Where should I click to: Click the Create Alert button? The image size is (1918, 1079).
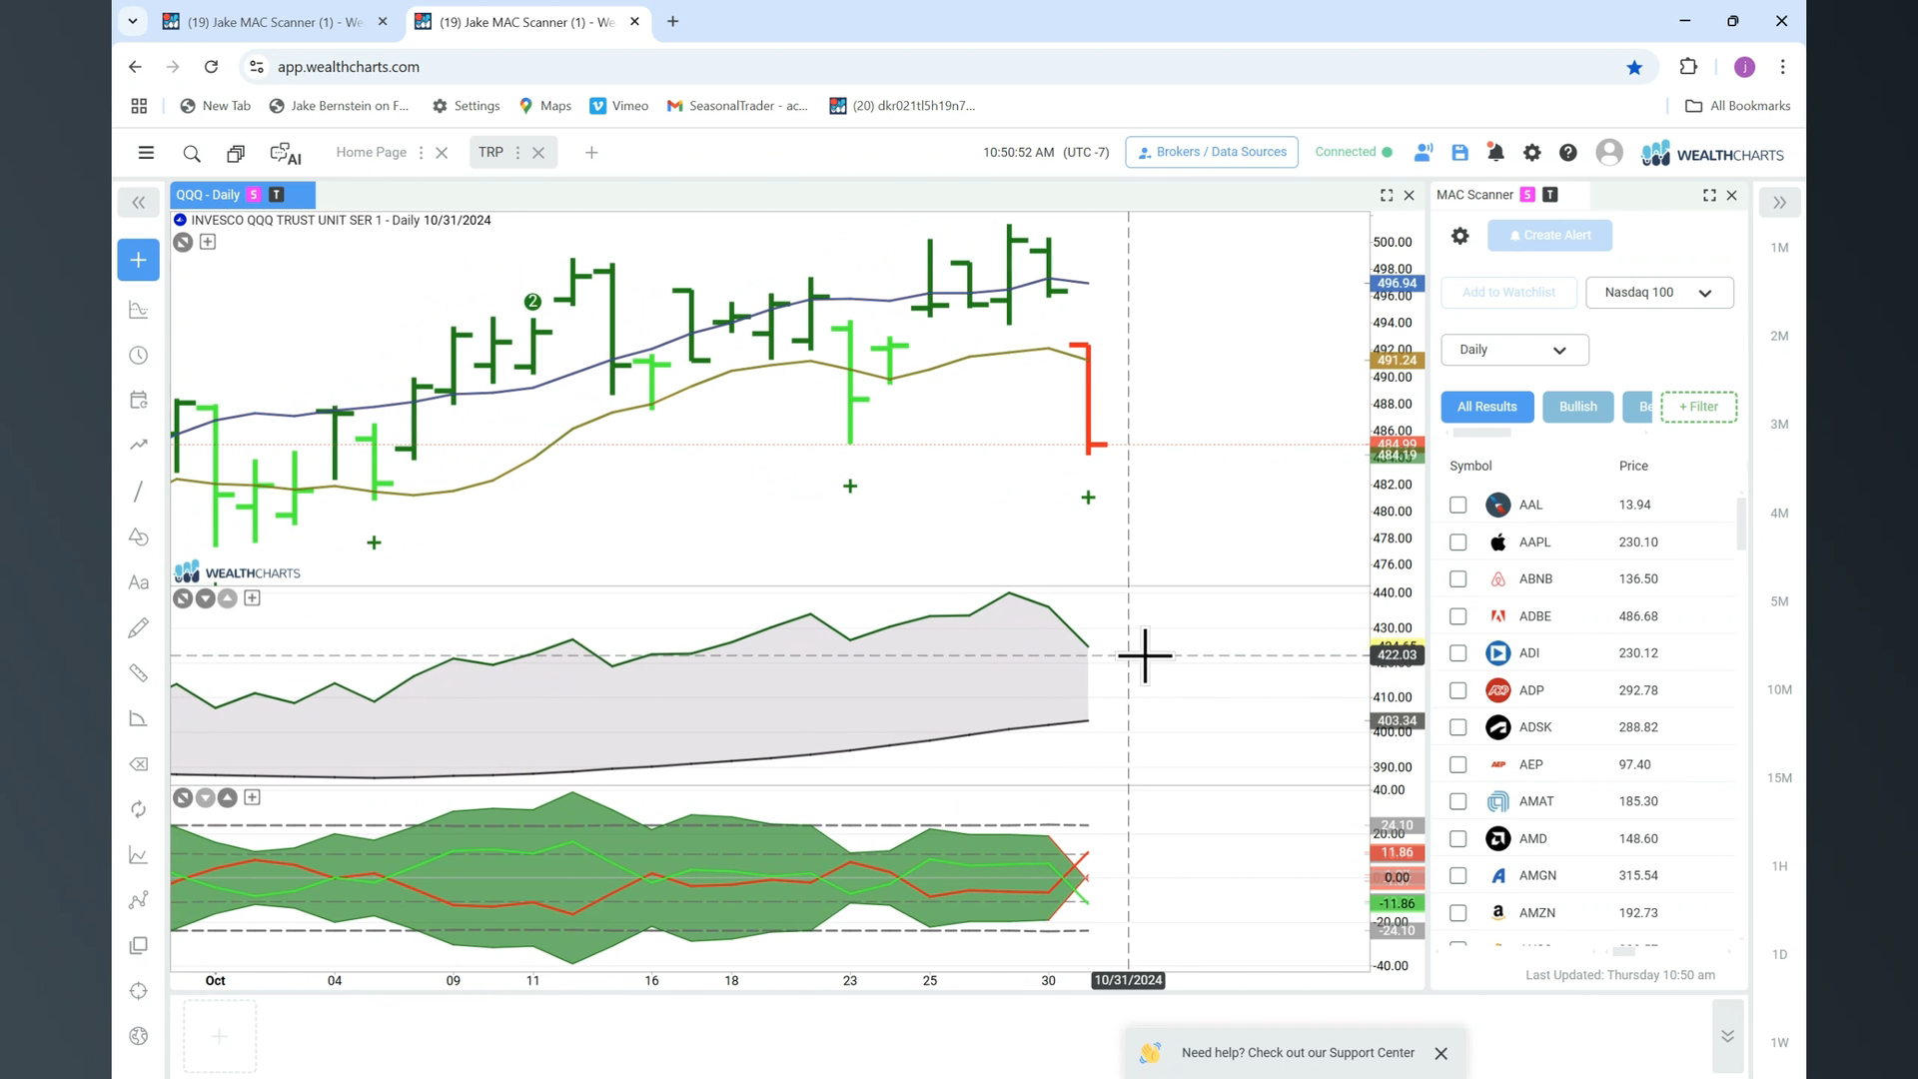1549,236
